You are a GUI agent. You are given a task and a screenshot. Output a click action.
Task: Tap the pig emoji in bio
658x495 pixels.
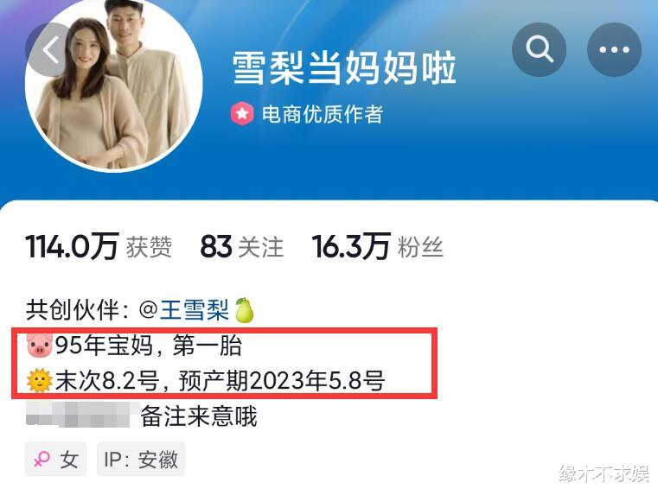coord(40,346)
